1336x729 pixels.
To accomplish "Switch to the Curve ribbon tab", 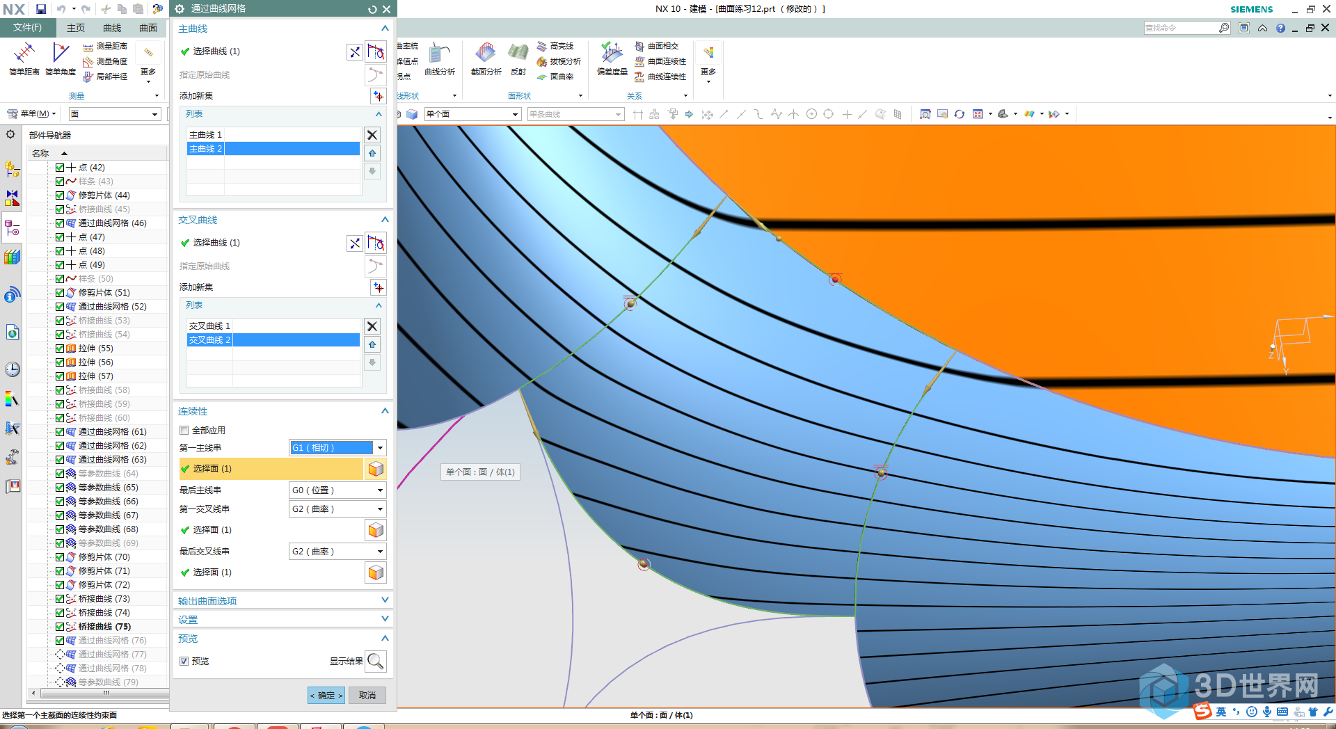I will tap(112, 28).
